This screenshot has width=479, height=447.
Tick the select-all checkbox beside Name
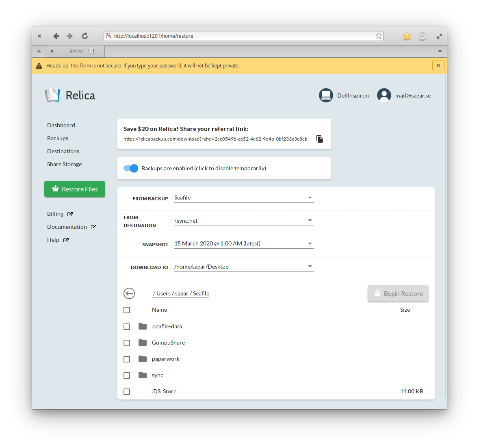127,310
